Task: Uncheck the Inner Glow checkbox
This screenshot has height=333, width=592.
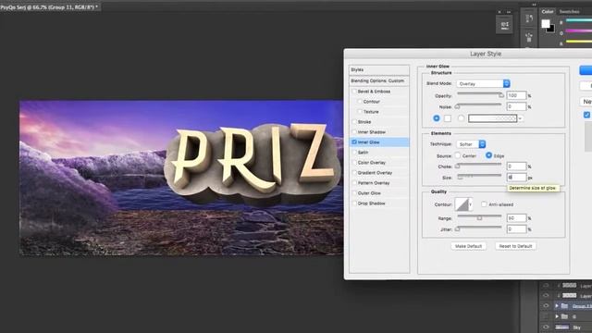Action: click(x=354, y=142)
